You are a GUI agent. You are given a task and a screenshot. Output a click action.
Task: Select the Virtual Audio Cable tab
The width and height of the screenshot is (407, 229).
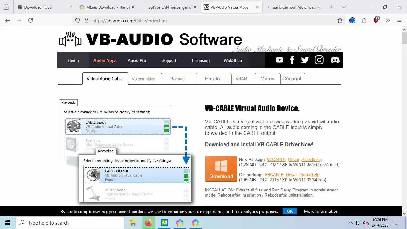pos(105,79)
